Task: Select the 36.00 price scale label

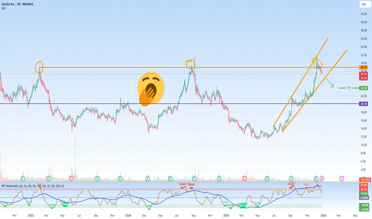Action: pos(364,39)
